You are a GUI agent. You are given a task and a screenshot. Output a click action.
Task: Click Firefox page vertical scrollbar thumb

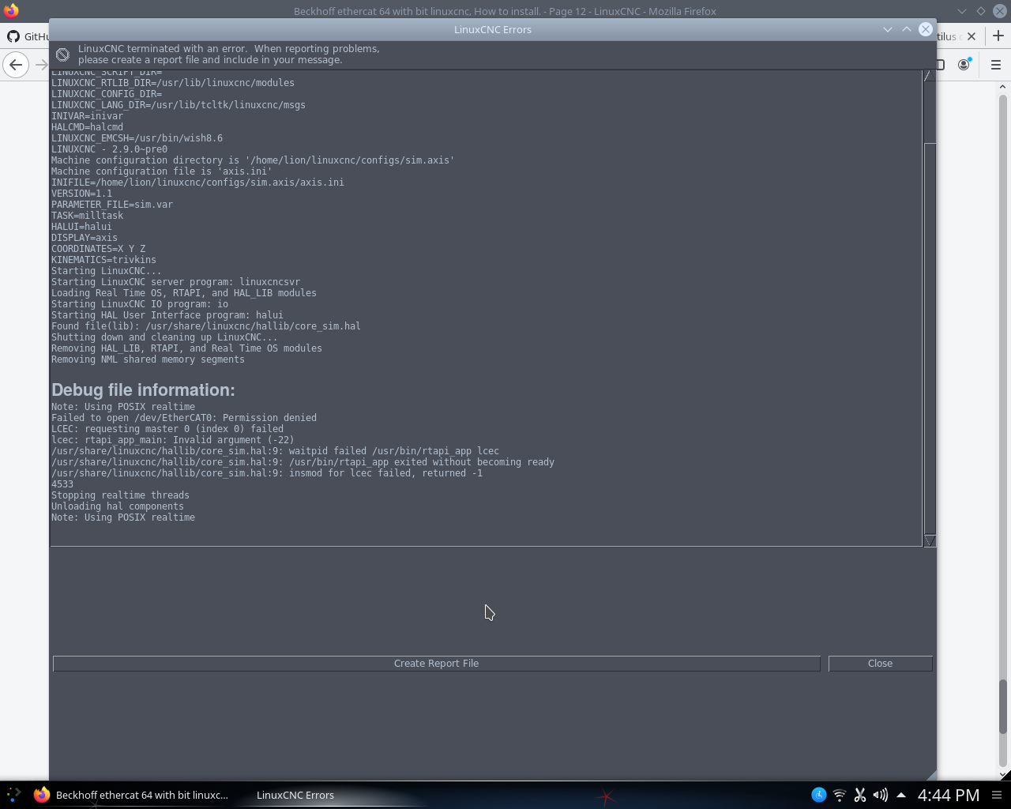click(x=1004, y=706)
